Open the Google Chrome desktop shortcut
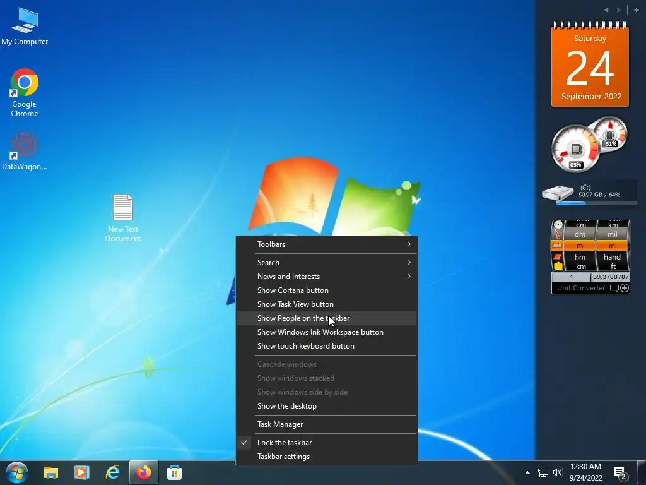This screenshot has height=485, width=646. pos(25,92)
